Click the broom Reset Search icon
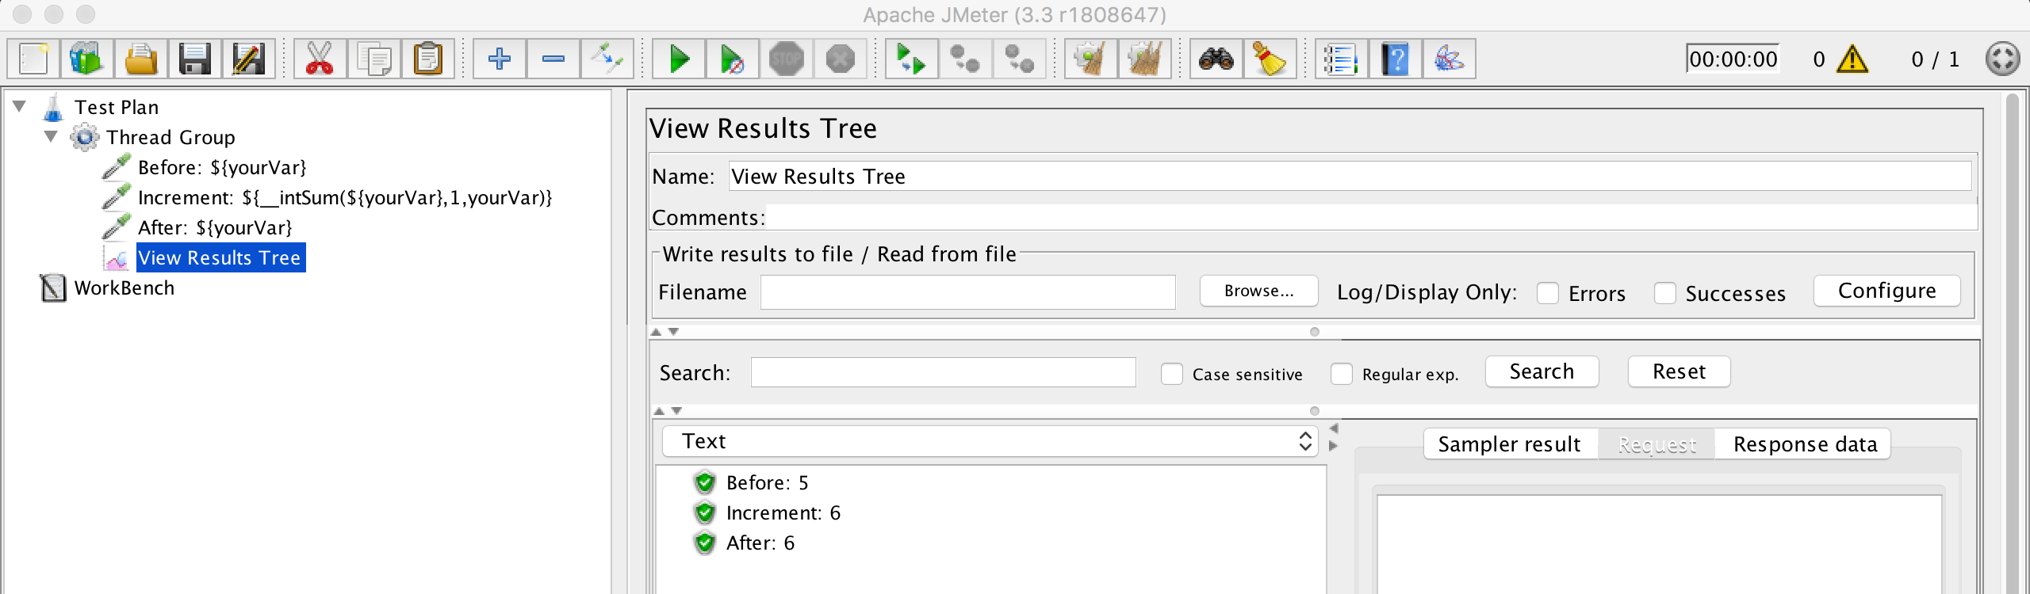 point(1270,59)
